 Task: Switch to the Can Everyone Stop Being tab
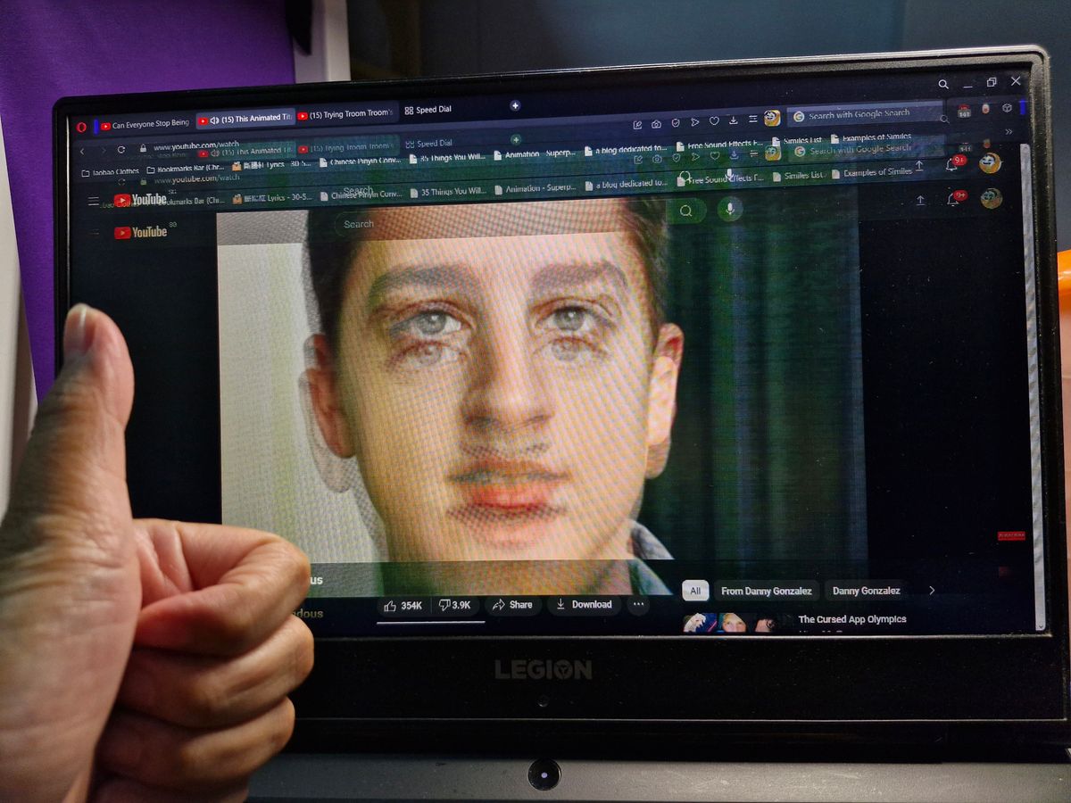[145, 123]
